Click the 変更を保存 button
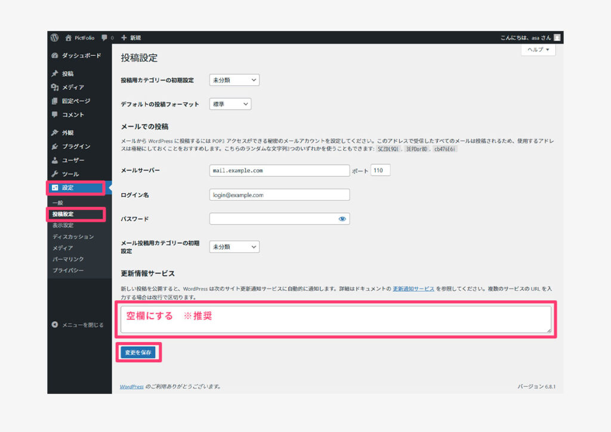Image resolution: width=611 pixels, height=432 pixels. 138,353
